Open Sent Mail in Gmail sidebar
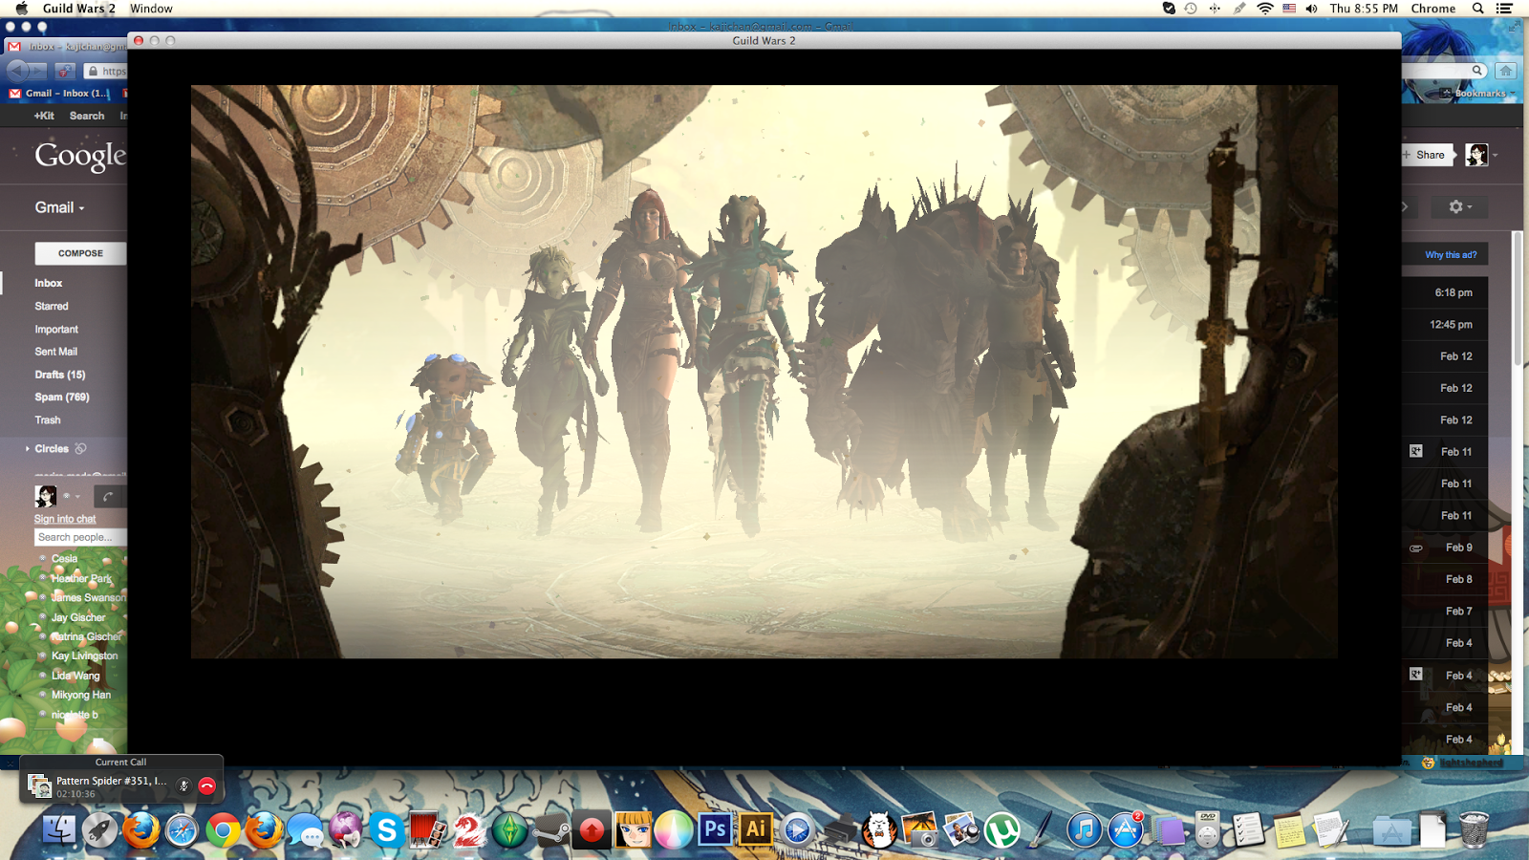The image size is (1529, 860). point(56,352)
